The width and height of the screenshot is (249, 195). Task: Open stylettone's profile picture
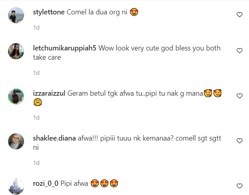coord(16,15)
